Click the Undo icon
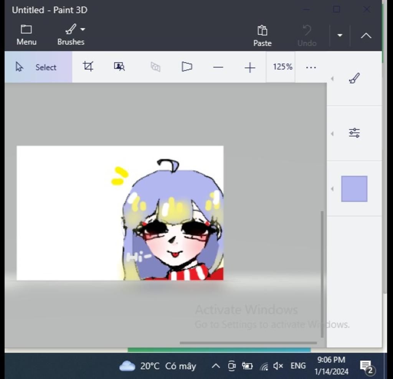Viewport: 393px width, 379px height. (x=307, y=34)
